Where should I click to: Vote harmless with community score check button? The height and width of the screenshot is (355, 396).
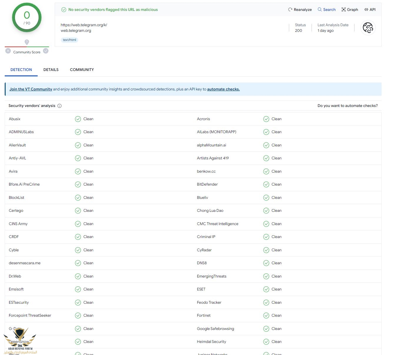tap(46, 51)
